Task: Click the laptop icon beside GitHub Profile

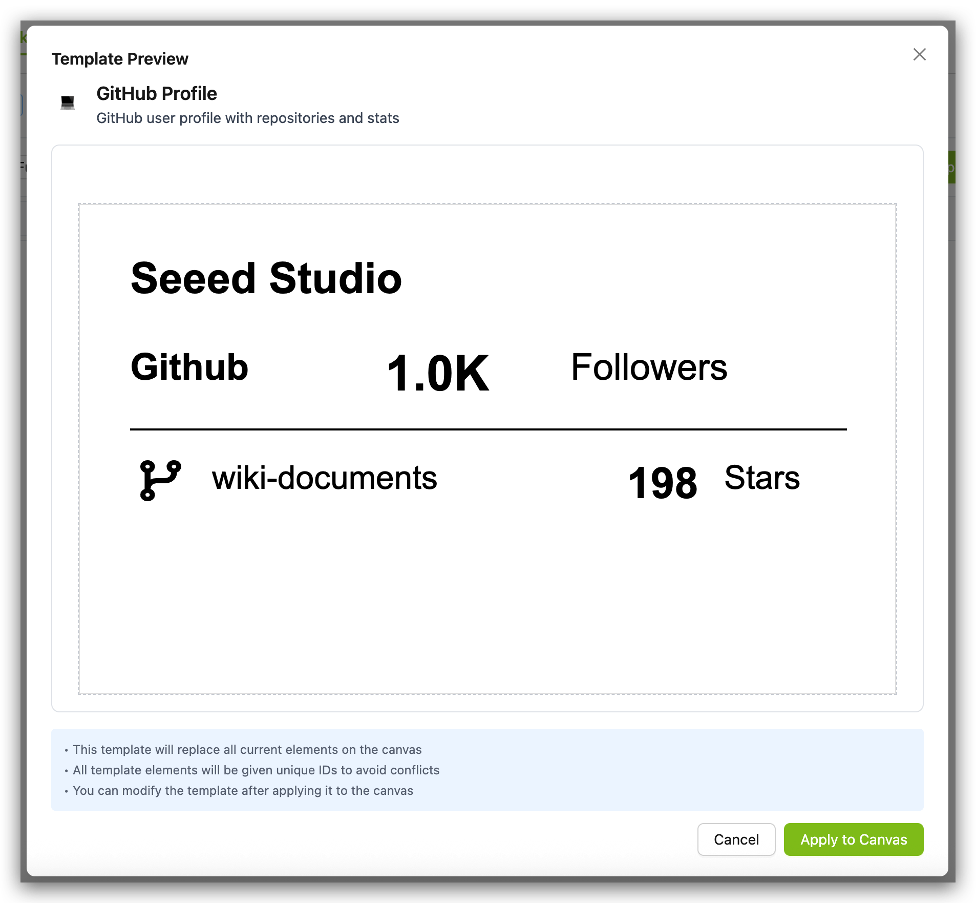Action: tap(68, 102)
